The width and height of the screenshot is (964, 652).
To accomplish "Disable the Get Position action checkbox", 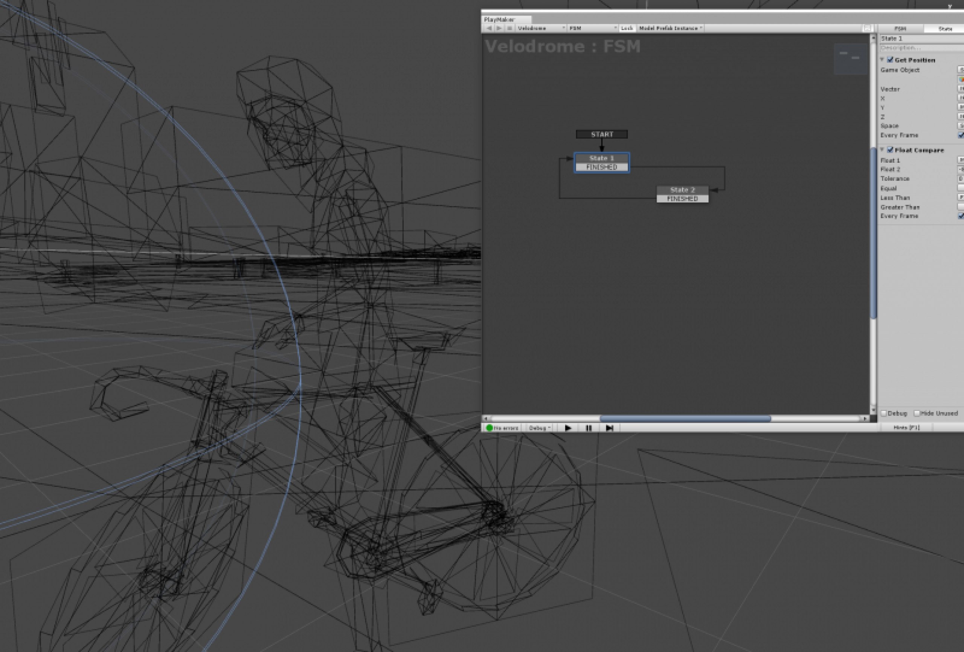I will [x=890, y=60].
